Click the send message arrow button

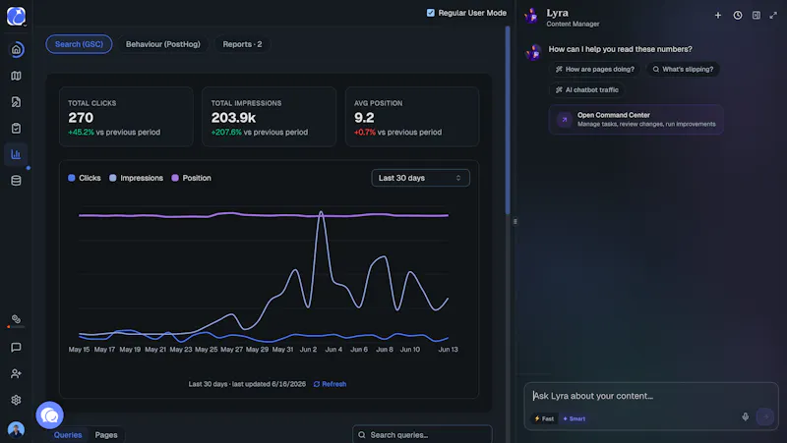click(765, 416)
